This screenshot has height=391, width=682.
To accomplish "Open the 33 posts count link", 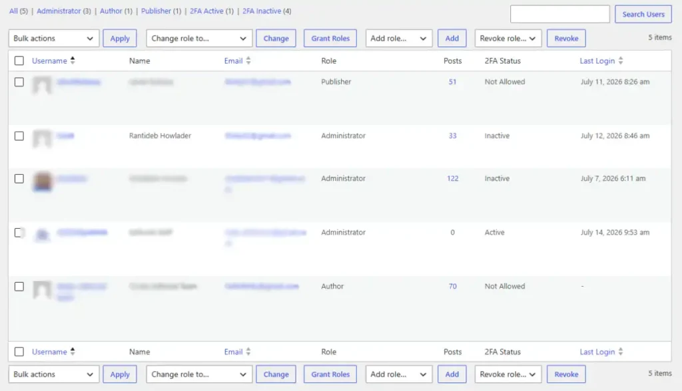I will point(452,136).
